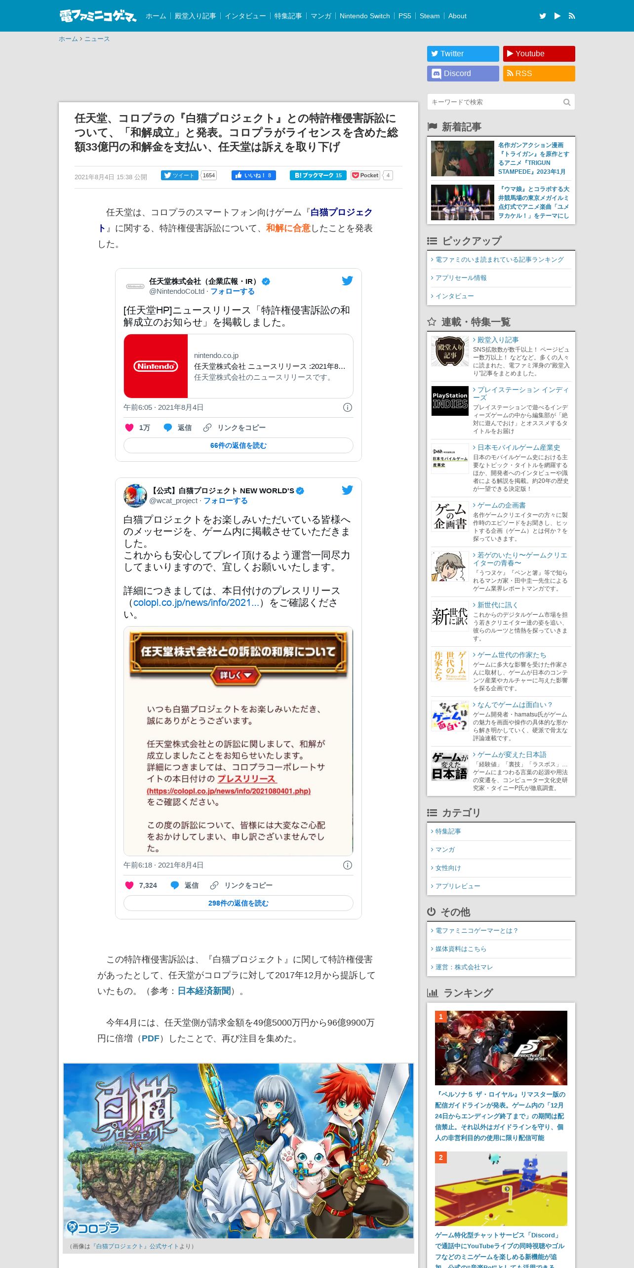The height and width of the screenshot is (1268, 634).
Task: Click Twitter bird on Nintendo tweet
Action: tap(348, 280)
